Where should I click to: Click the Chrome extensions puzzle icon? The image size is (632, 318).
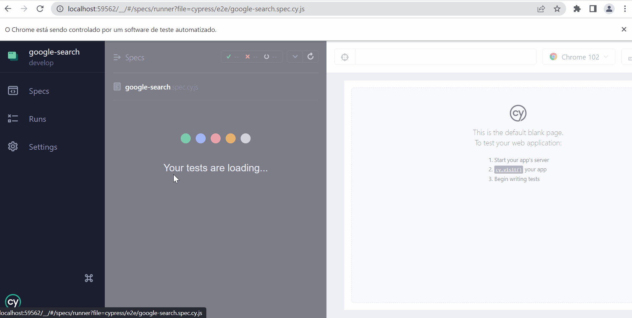point(577,9)
